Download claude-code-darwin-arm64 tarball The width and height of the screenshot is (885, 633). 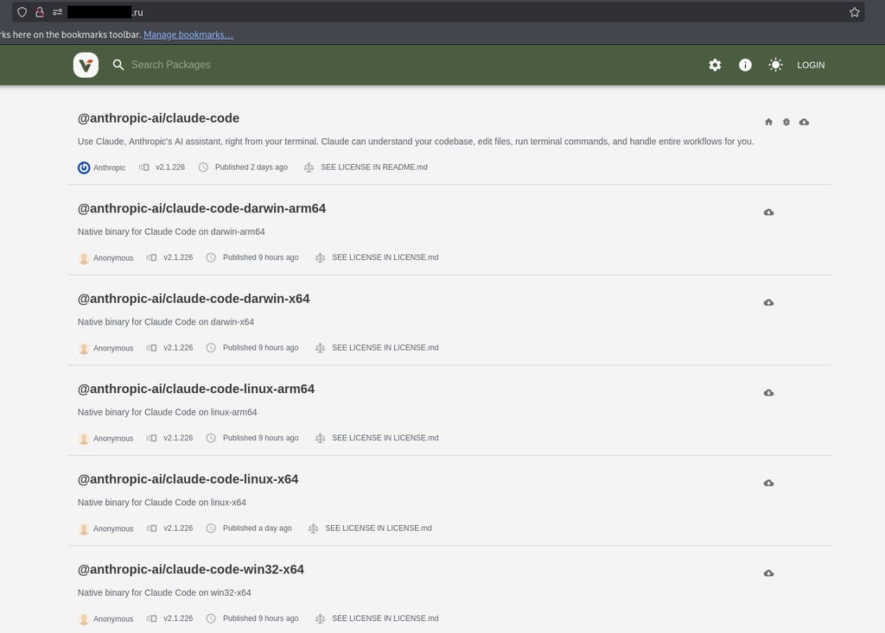coord(768,212)
